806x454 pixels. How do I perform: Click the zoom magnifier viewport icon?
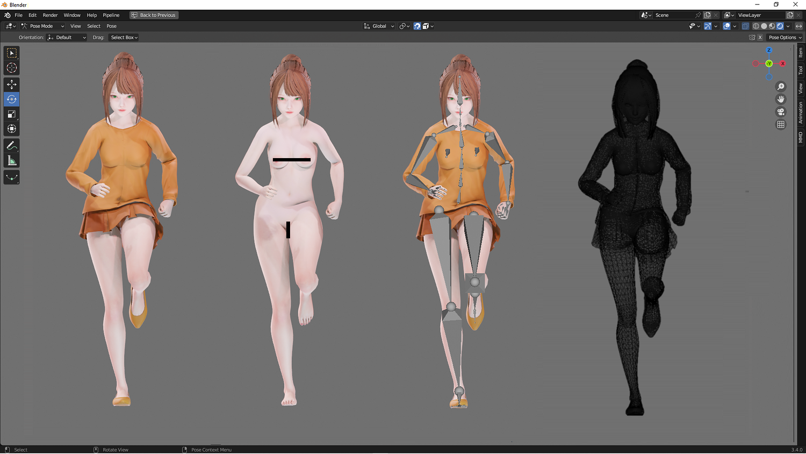(781, 87)
